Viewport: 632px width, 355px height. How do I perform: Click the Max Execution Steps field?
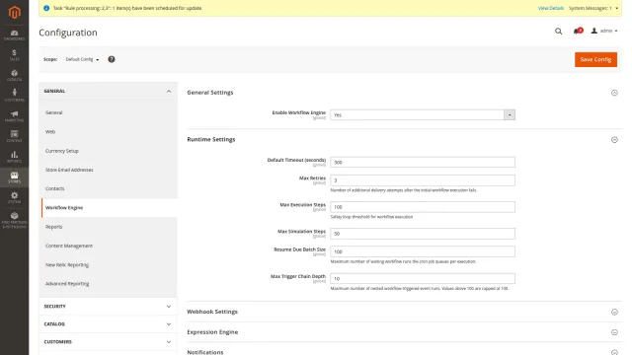(423, 207)
